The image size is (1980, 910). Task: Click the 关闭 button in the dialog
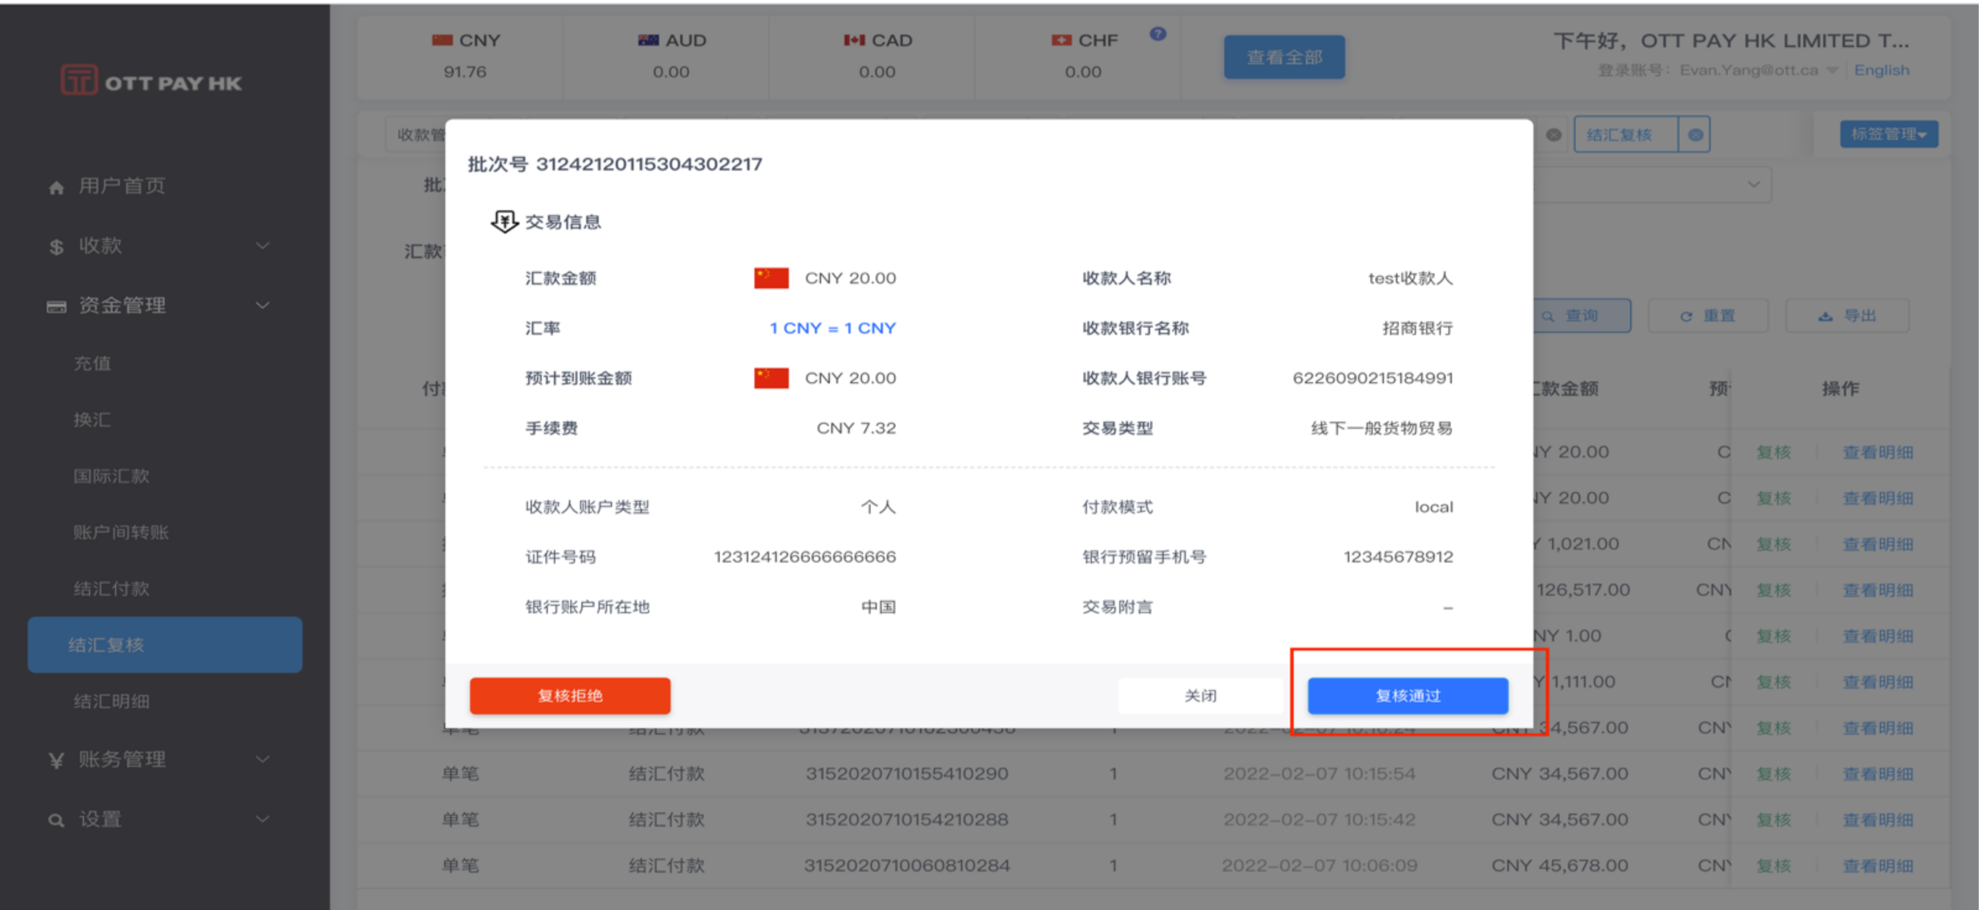click(x=1200, y=695)
